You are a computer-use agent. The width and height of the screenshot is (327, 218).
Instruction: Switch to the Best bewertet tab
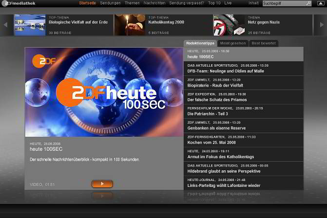coord(264,43)
